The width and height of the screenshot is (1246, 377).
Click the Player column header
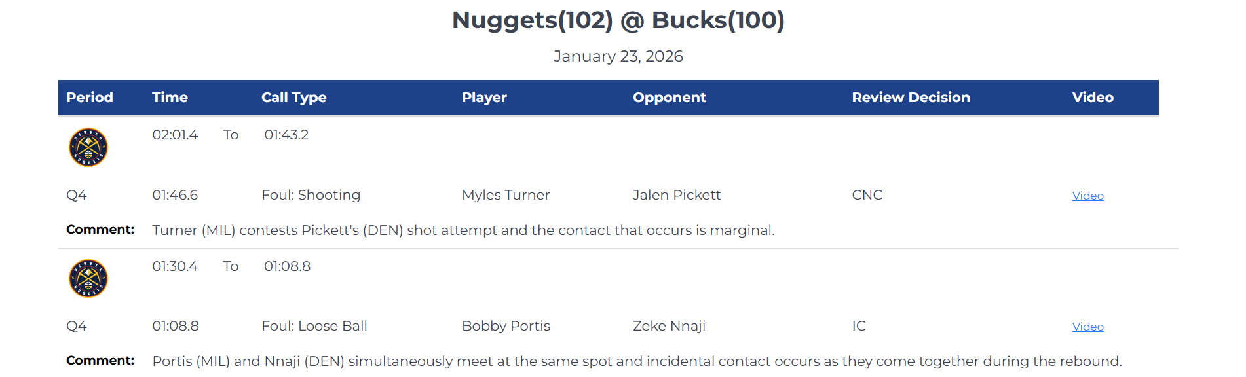point(484,98)
